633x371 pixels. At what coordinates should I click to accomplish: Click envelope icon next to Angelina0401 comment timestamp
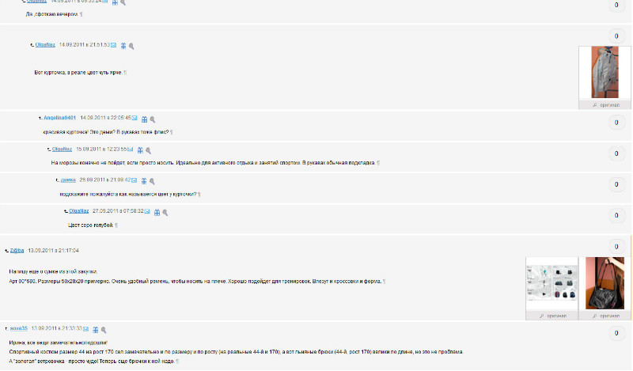click(x=135, y=119)
